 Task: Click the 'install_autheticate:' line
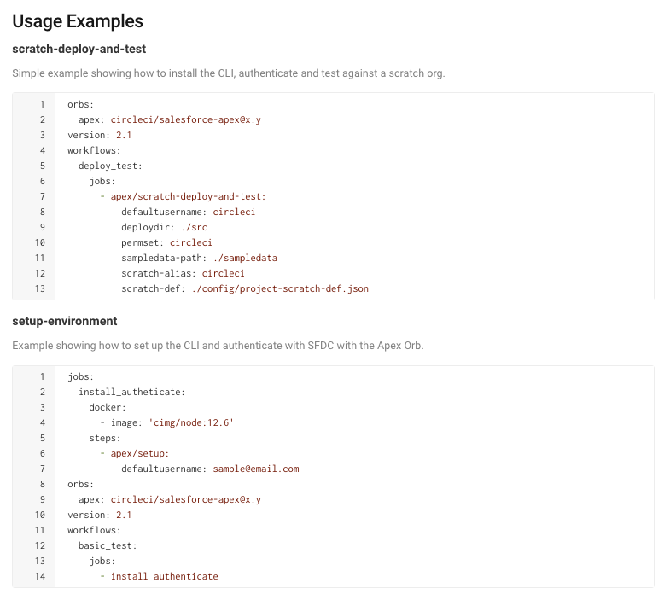[131, 392]
